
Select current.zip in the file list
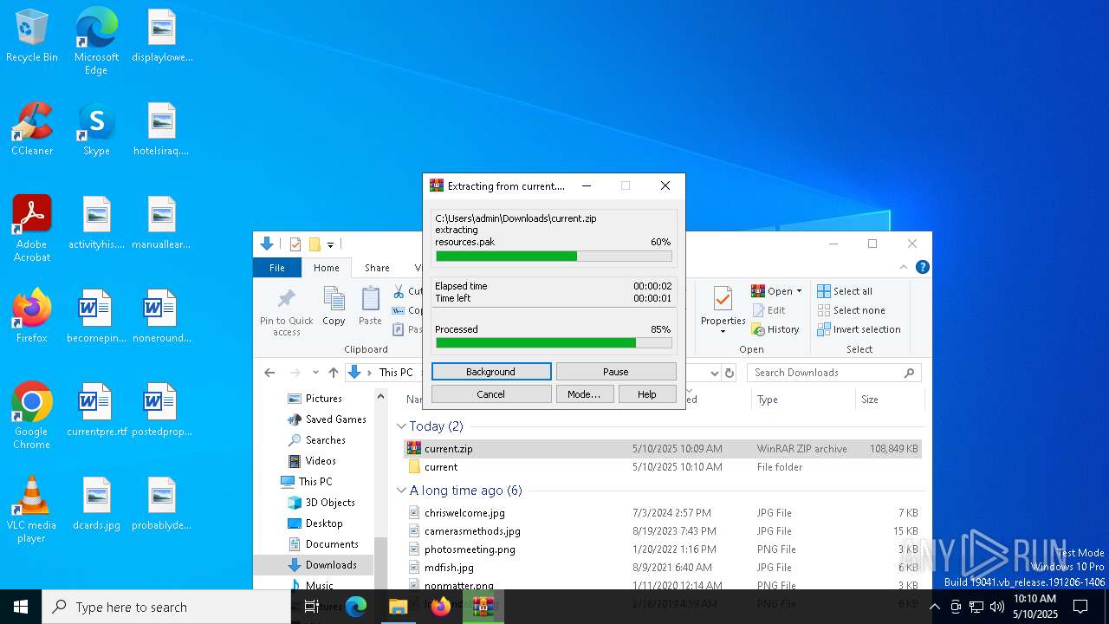tap(663, 449)
